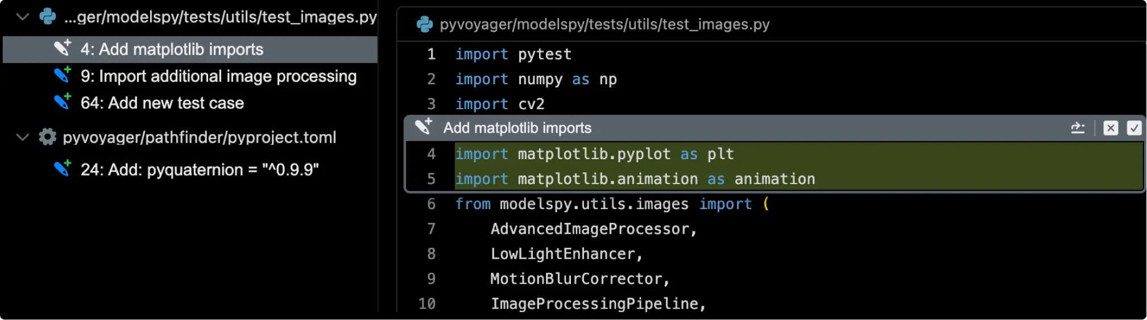This screenshot has width=1147, height=320.
Task: Click the editor file path pyvoyager/modelspy/tests/utils/test_images.py
Action: (x=604, y=24)
